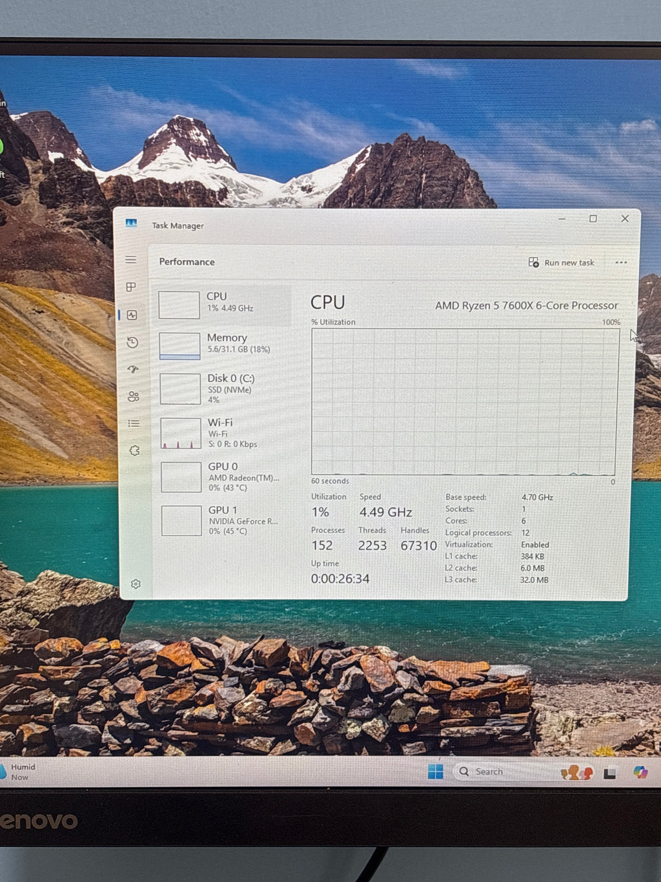
Task: Select Disk 0 (C:) performance entry
Action: point(224,388)
